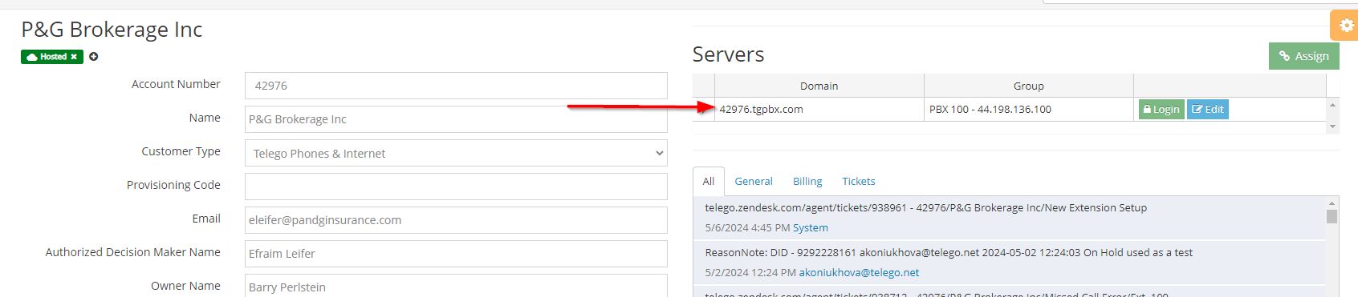This screenshot has height=297, width=1358.
Task: Open akoniukhova@telego.net author link
Action: pos(859,273)
